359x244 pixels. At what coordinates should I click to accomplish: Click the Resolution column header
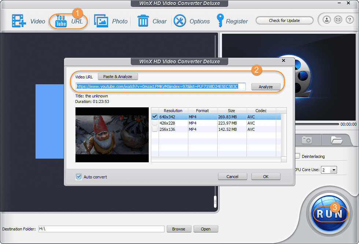(173, 111)
